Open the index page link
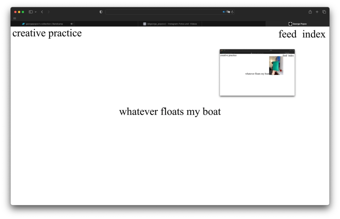Viewport: 340px width, 219px height. click(314, 34)
